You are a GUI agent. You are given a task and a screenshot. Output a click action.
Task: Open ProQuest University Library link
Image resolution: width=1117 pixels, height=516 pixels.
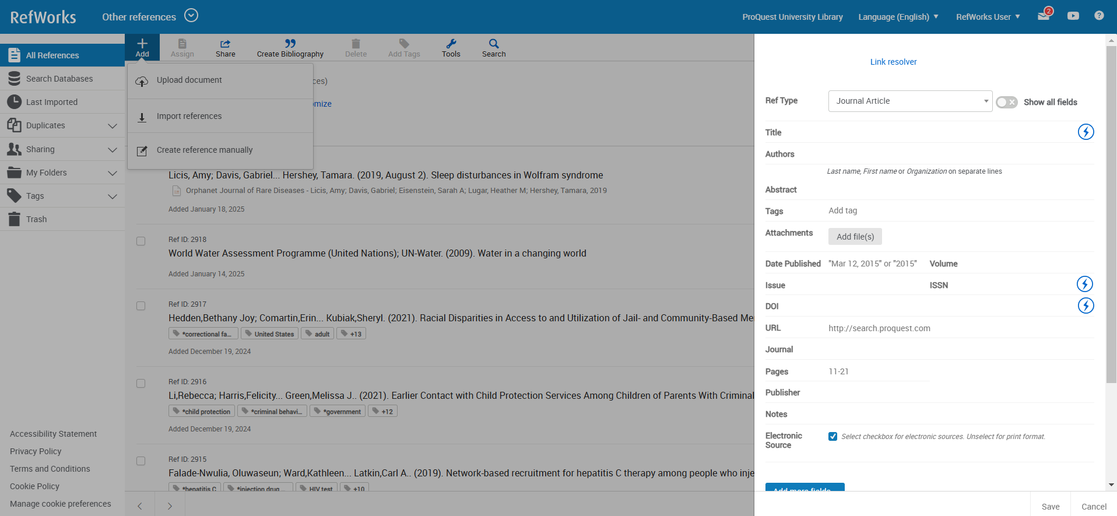click(x=792, y=17)
